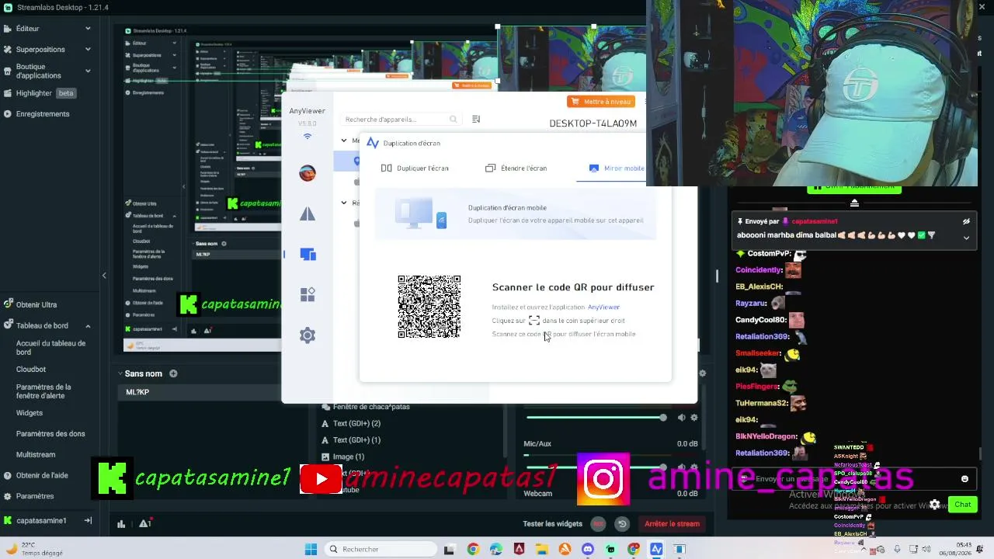Click the Obtenir Ultra item

pos(36,305)
